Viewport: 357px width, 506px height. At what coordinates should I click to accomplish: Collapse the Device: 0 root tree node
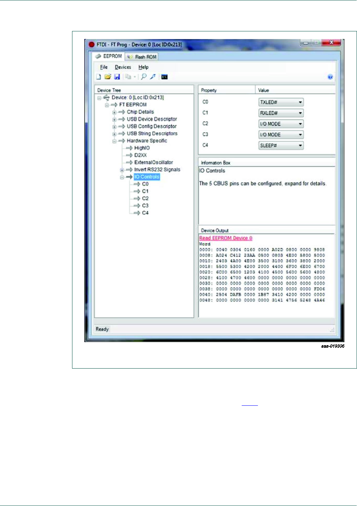click(99, 98)
